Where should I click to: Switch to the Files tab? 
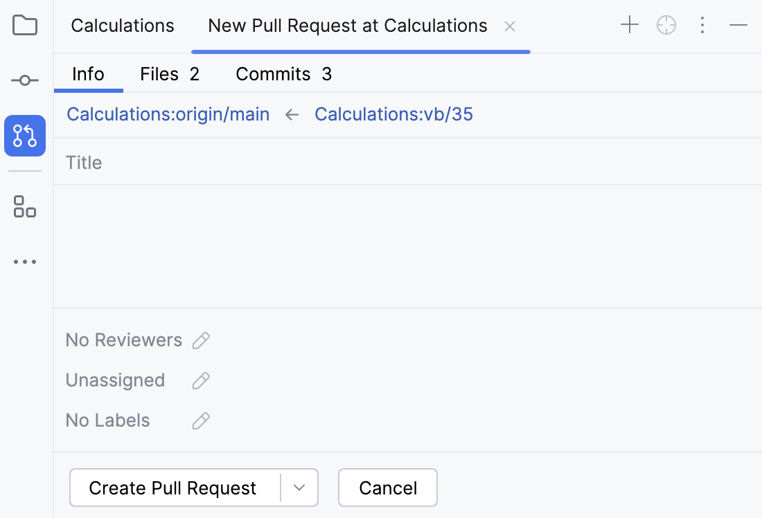tap(170, 74)
